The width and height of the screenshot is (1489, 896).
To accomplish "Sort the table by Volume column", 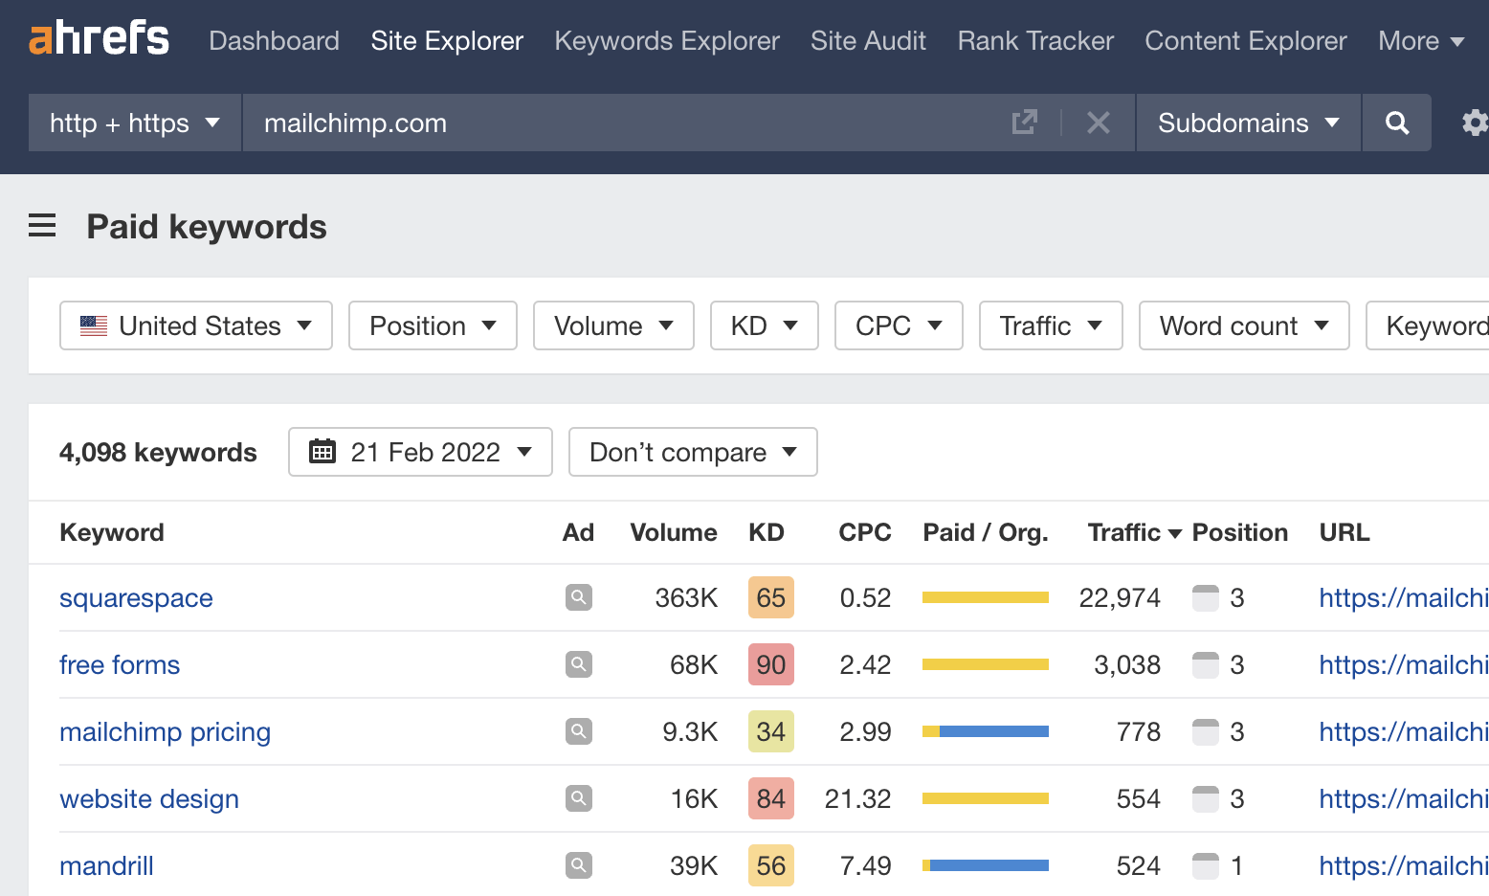I will (674, 532).
